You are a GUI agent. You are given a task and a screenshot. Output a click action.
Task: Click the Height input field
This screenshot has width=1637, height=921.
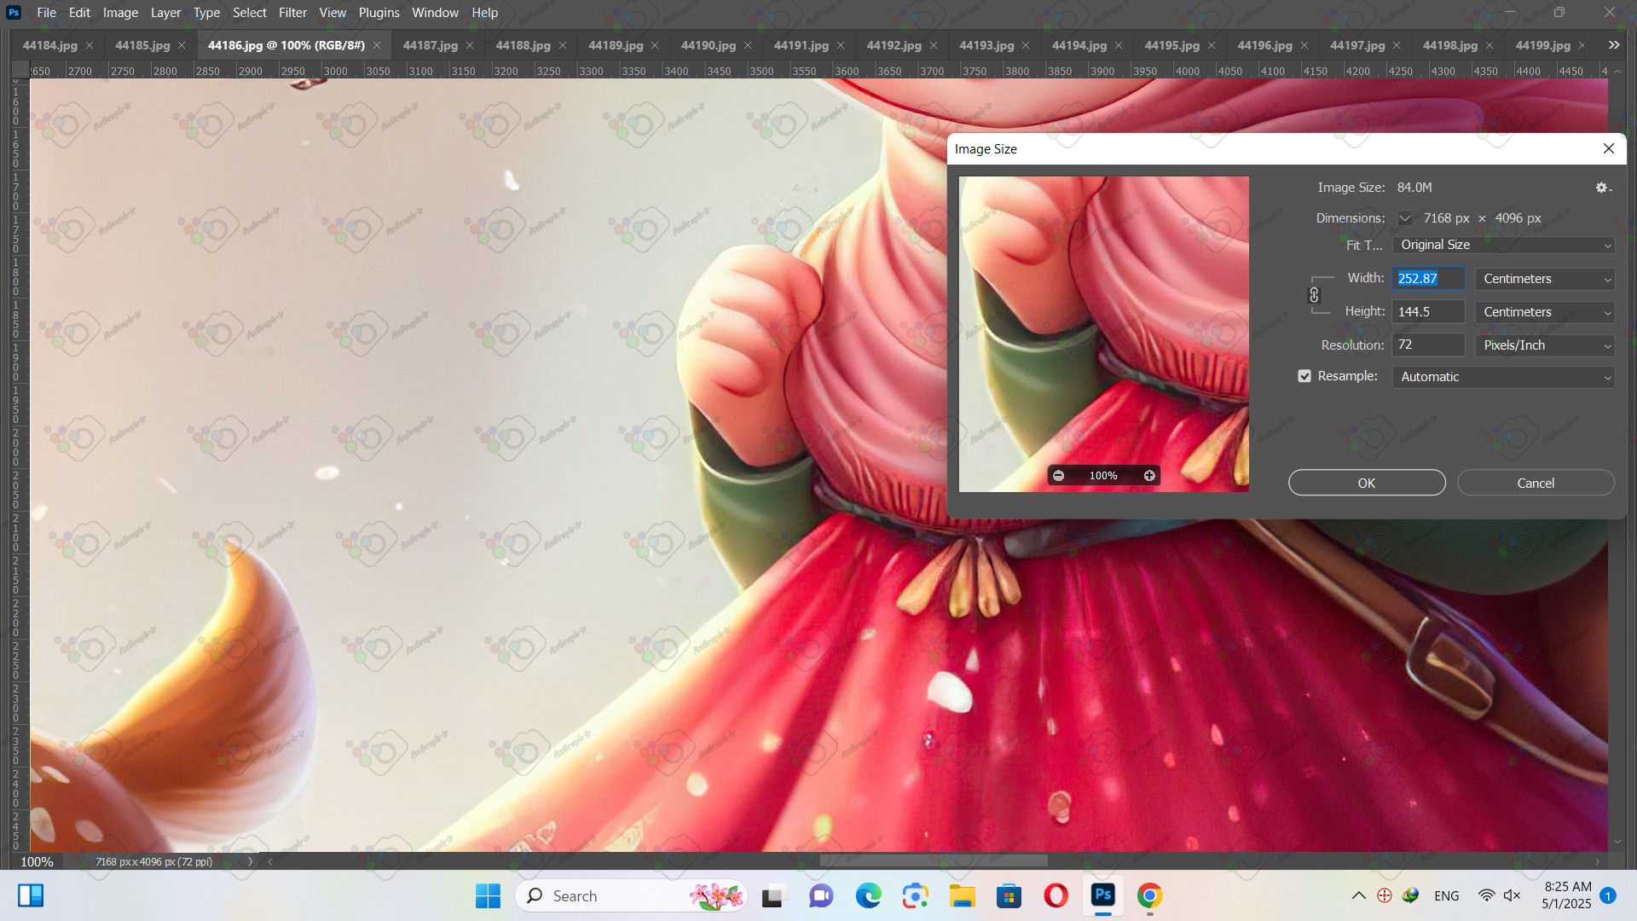[x=1428, y=312]
